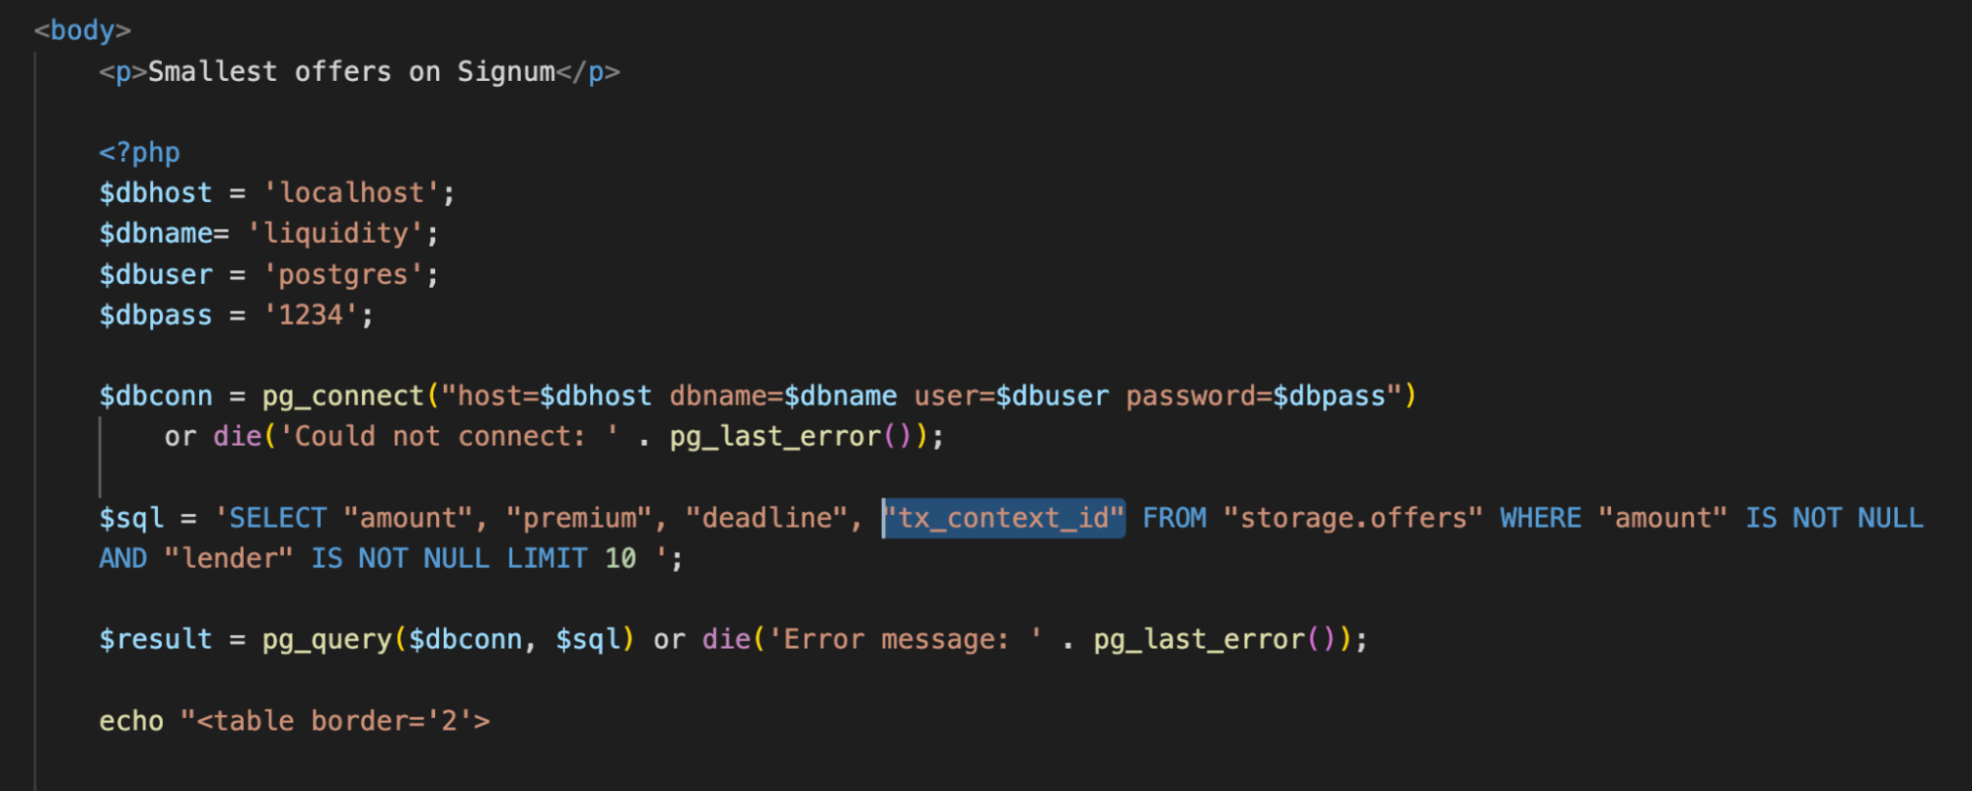
Task: Click the "deadline" column name
Action: tap(767, 519)
